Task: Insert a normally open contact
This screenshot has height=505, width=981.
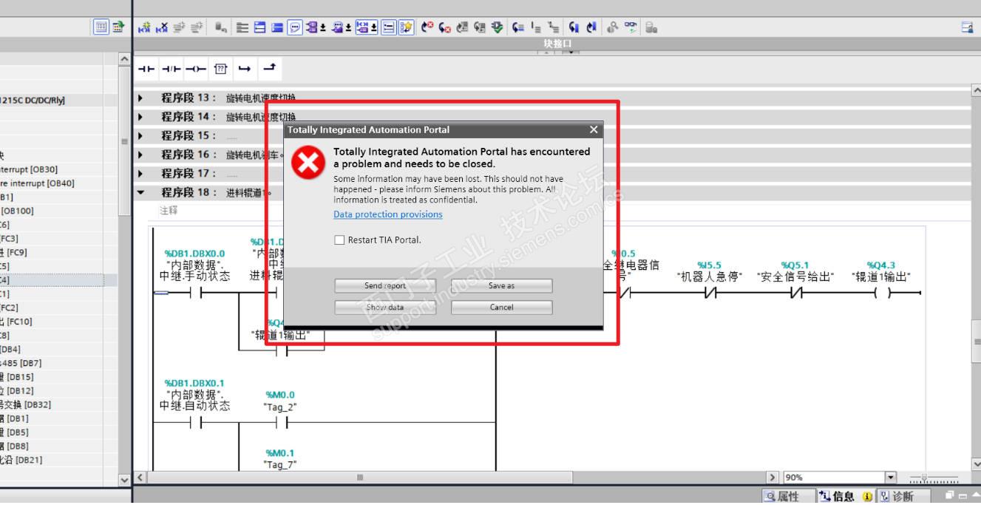Action: (146, 69)
